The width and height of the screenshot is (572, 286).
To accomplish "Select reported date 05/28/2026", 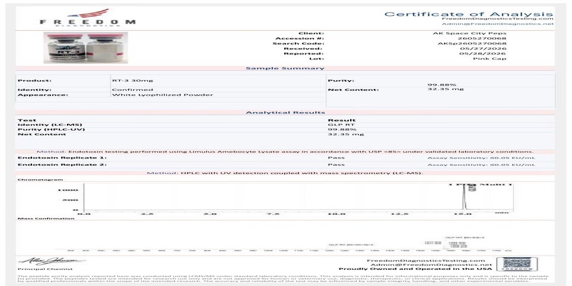I will click(484, 53).
